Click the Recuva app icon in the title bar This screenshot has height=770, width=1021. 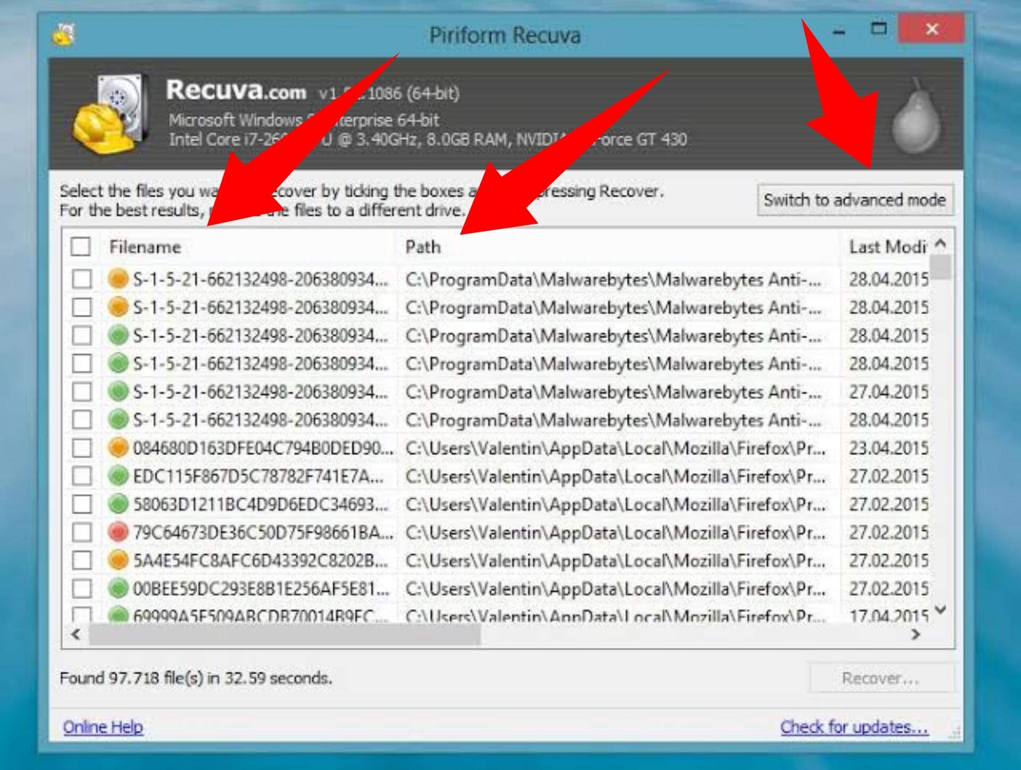point(64,35)
